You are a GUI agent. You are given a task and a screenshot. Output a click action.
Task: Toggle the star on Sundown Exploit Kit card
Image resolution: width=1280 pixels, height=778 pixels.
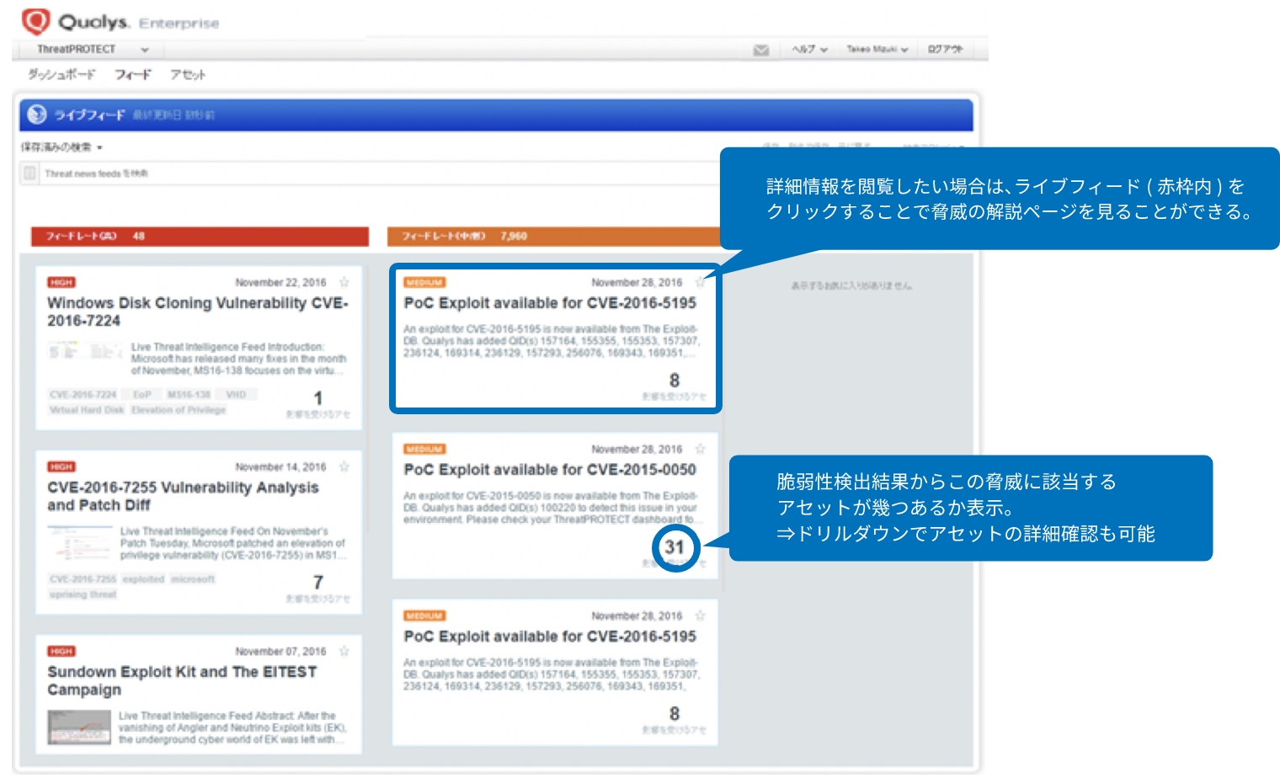344,651
